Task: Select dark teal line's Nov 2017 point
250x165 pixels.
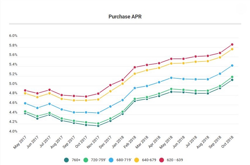Action: tap(98, 126)
